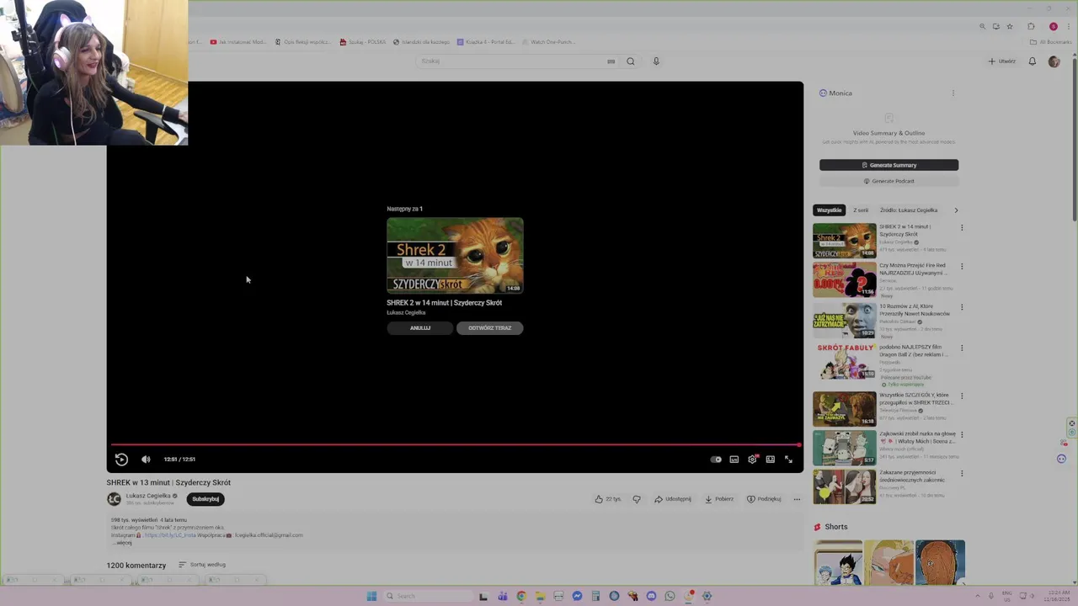Show hidden system tray icons
The height and width of the screenshot is (606, 1078).
point(979,596)
